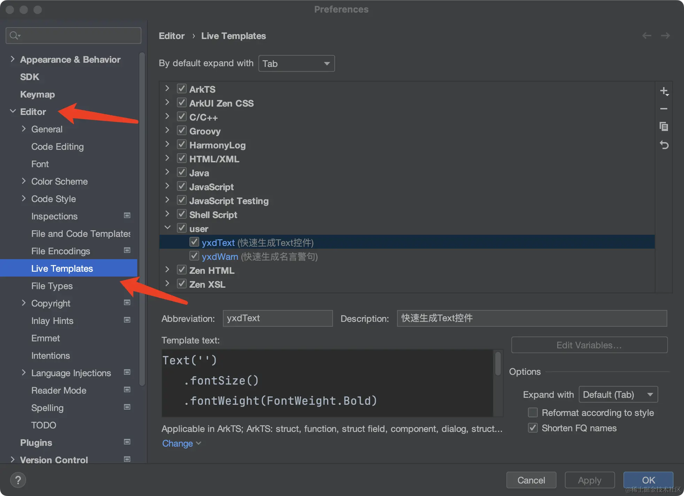Click the duplicate template icon
Viewport: 684px width, 496px height.
pos(664,126)
